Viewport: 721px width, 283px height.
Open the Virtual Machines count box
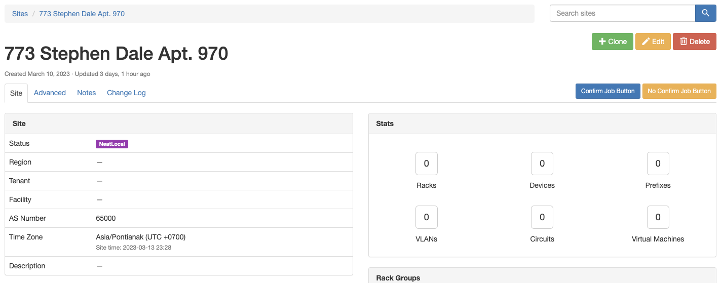[x=658, y=217]
